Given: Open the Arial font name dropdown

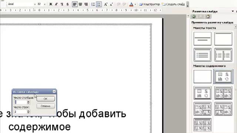Looking at the screenshot, I should click(35, 4).
